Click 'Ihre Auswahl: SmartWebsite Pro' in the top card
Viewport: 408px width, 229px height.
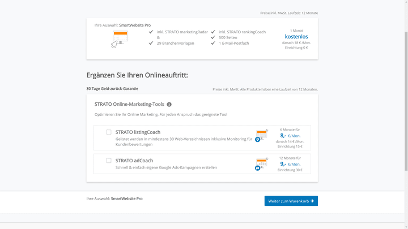[122, 25]
